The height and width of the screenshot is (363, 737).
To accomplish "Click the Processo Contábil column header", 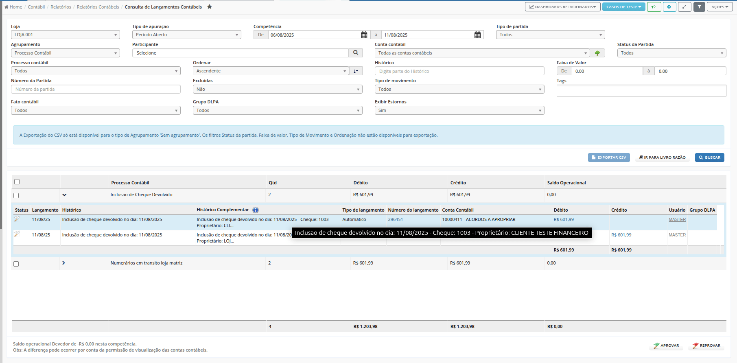I will click(x=130, y=183).
